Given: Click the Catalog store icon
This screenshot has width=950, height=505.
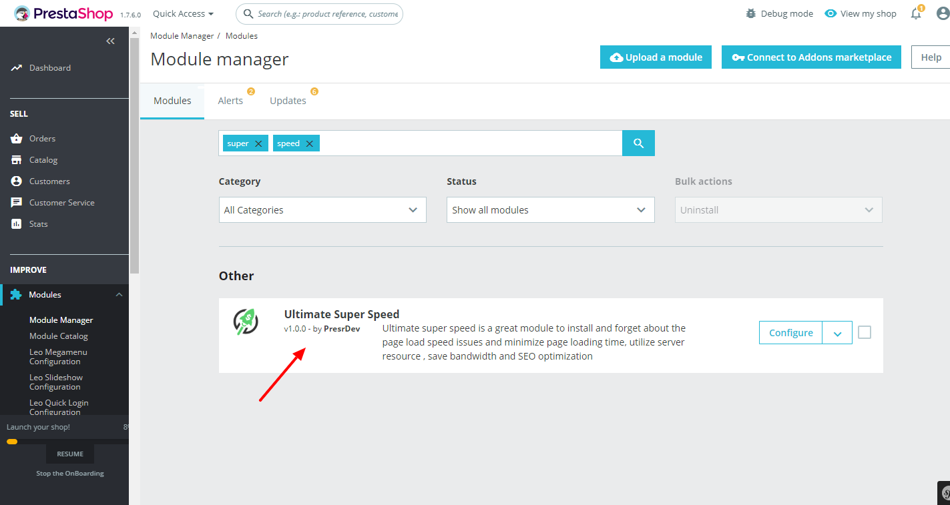Looking at the screenshot, I should pos(17,160).
